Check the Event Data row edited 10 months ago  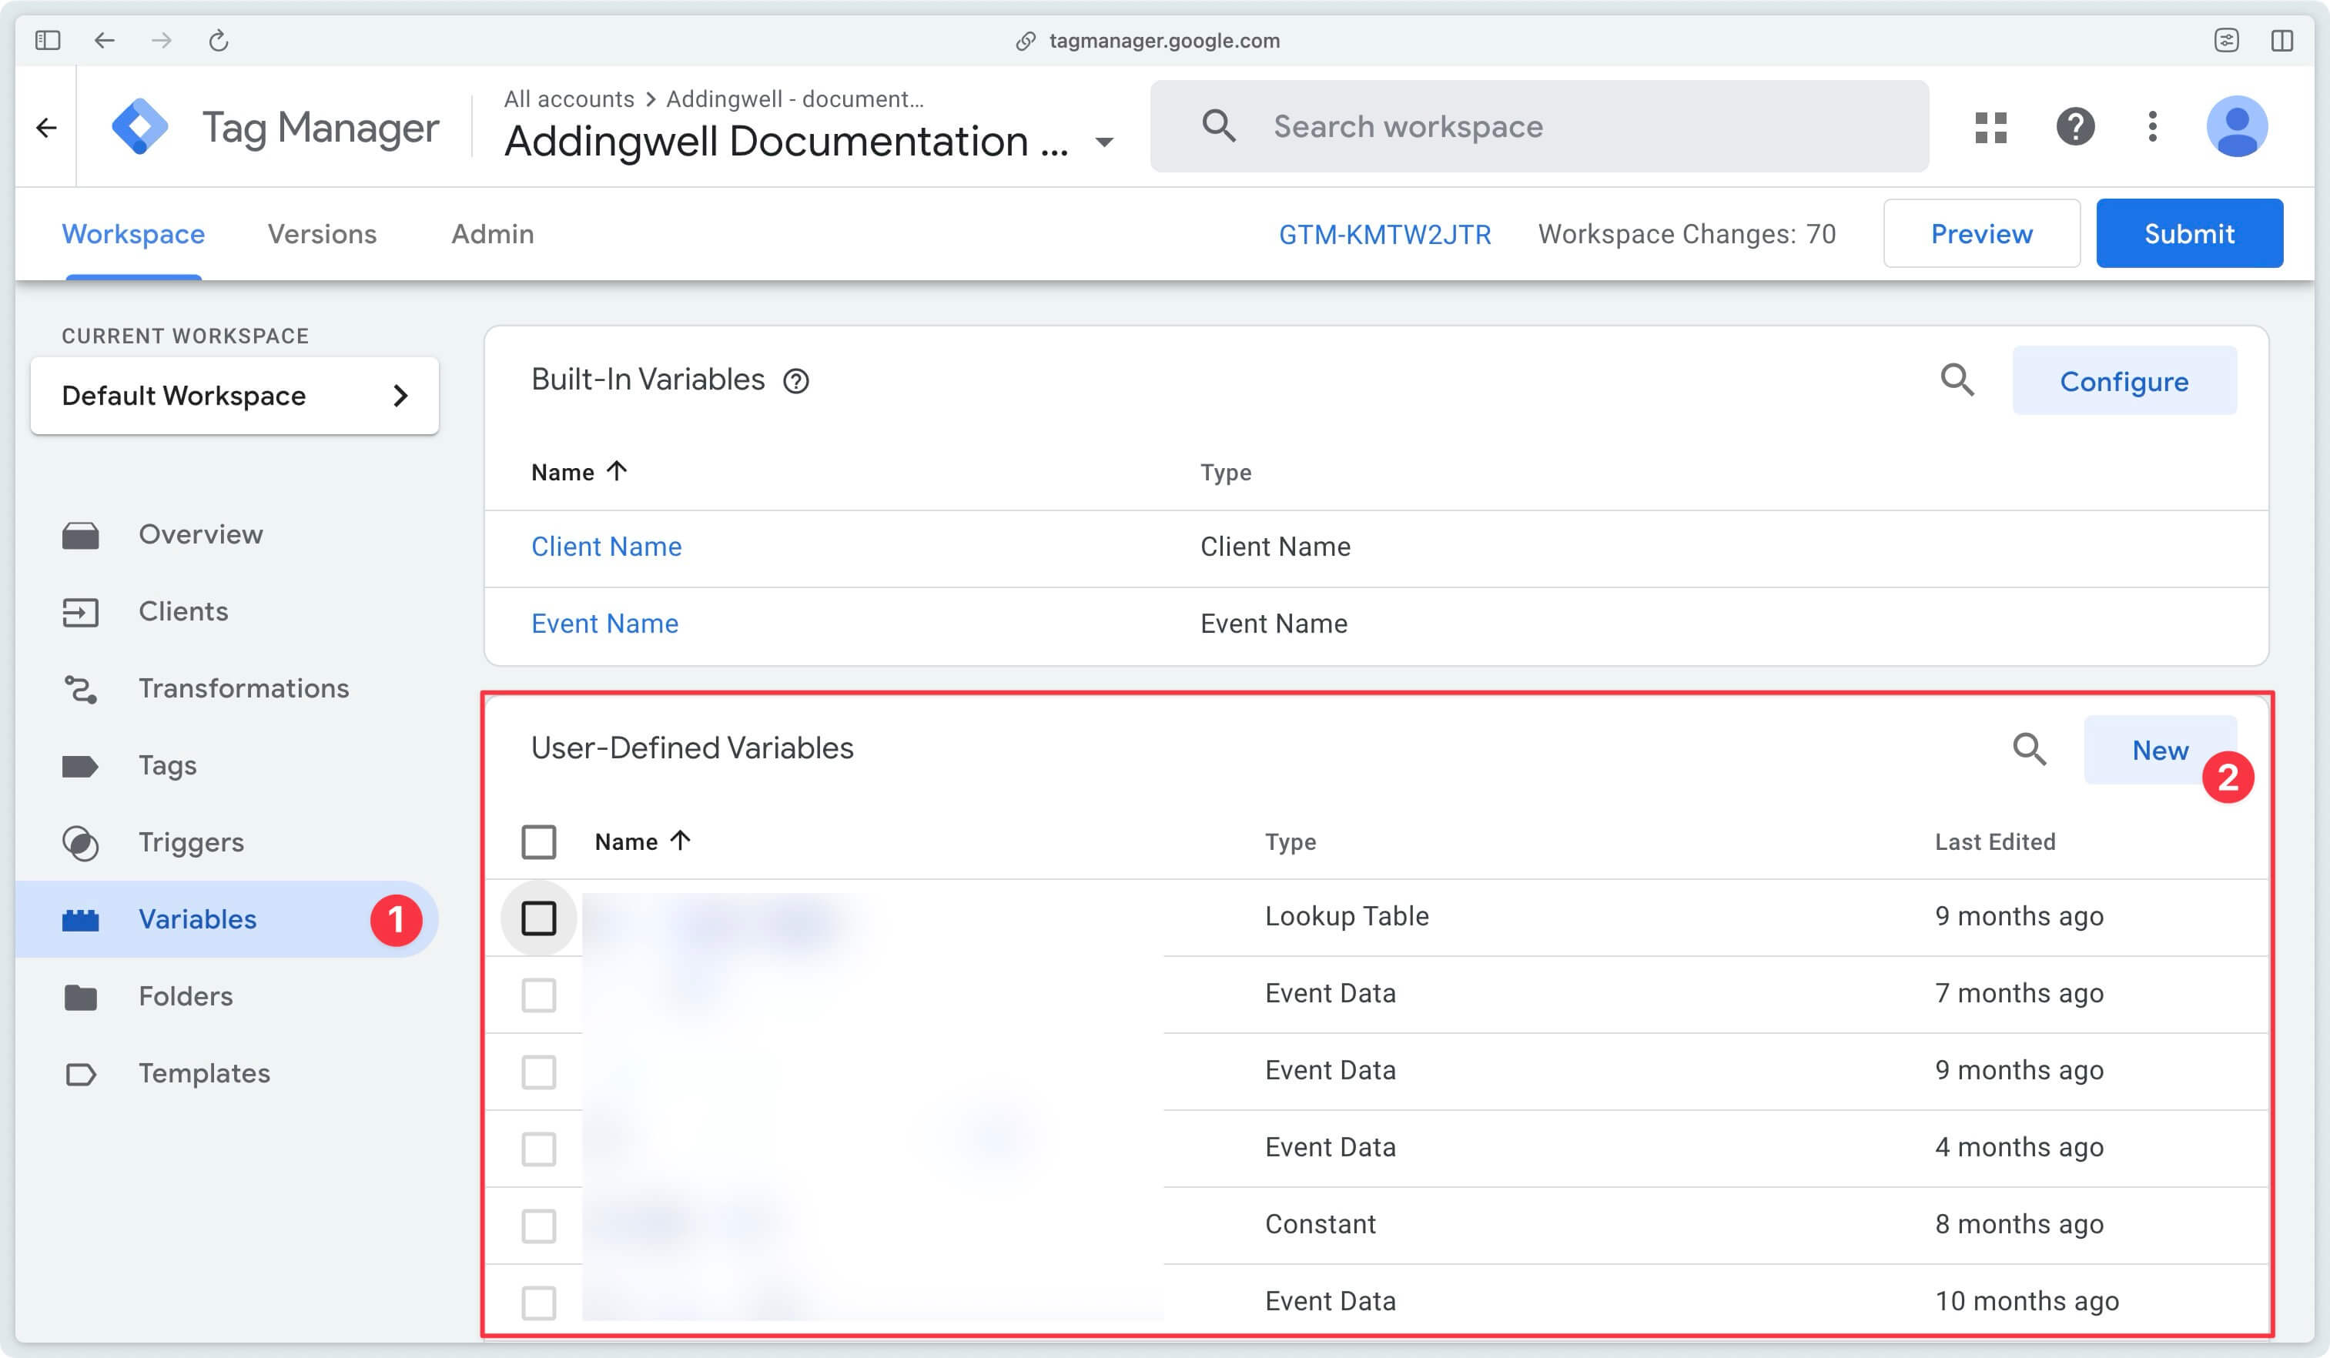click(539, 1303)
